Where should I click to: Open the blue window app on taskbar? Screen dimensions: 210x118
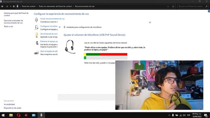33,115
